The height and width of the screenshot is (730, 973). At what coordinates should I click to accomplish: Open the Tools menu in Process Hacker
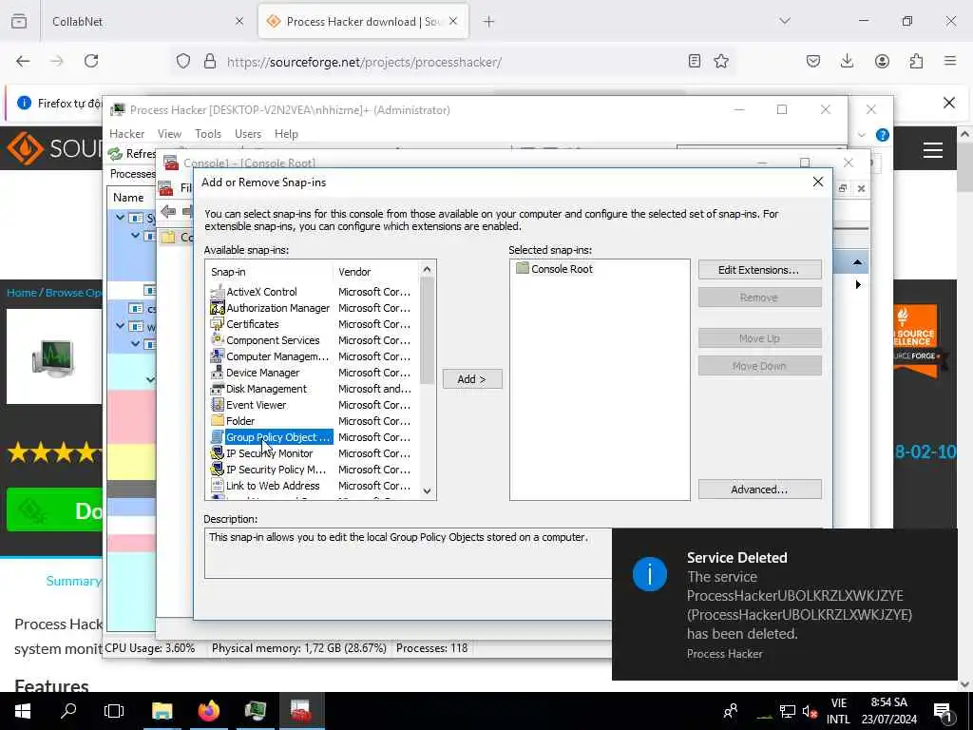click(208, 133)
